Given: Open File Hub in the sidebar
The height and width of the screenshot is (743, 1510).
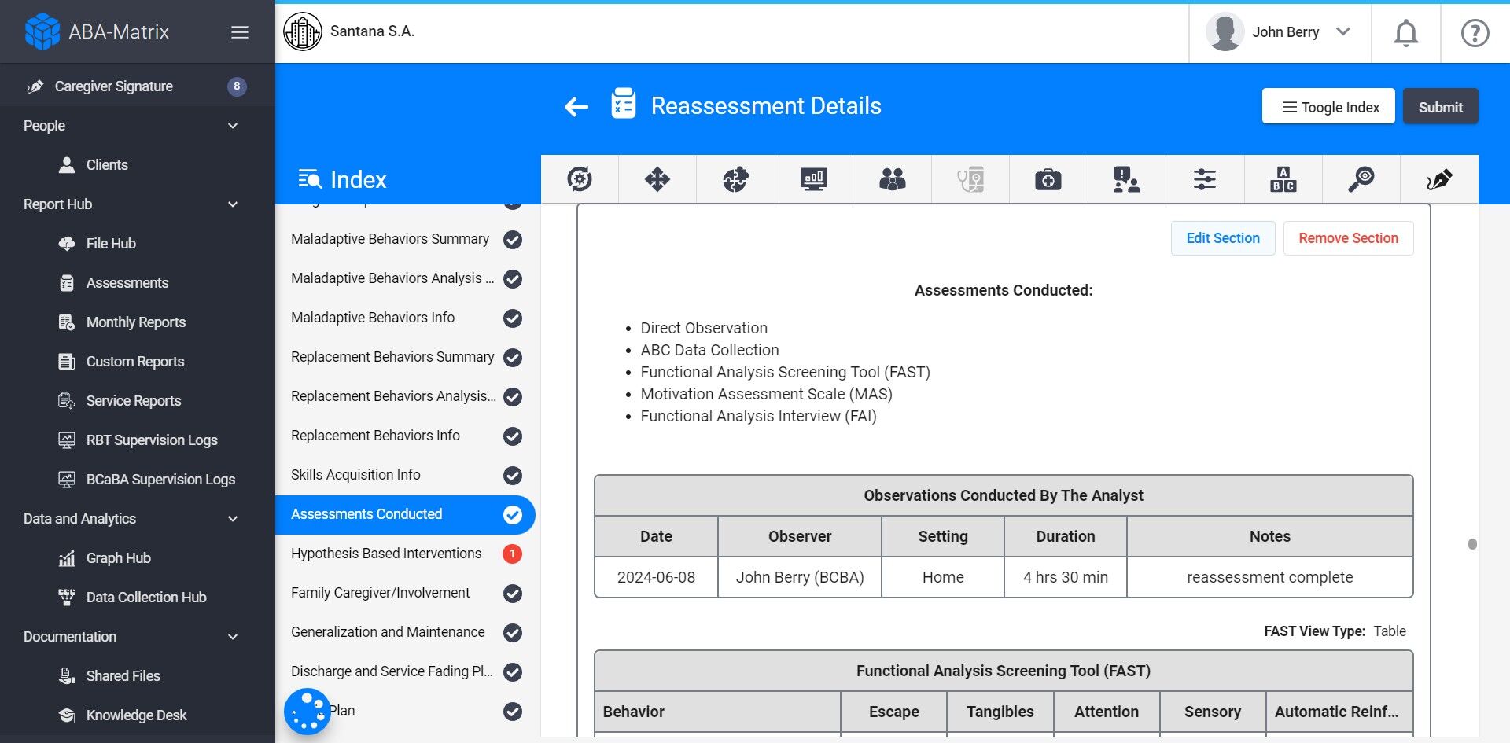Looking at the screenshot, I should pyautogui.click(x=111, y=244).
